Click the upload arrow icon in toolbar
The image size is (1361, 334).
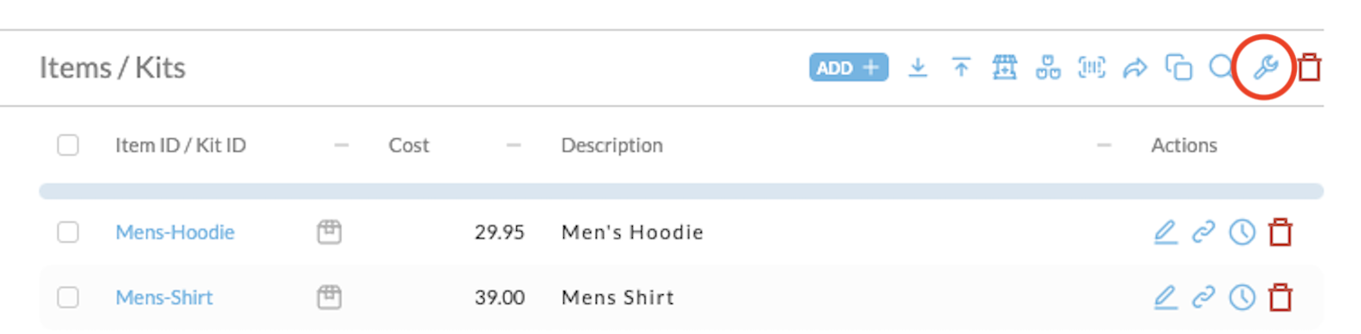click(961, 68)
